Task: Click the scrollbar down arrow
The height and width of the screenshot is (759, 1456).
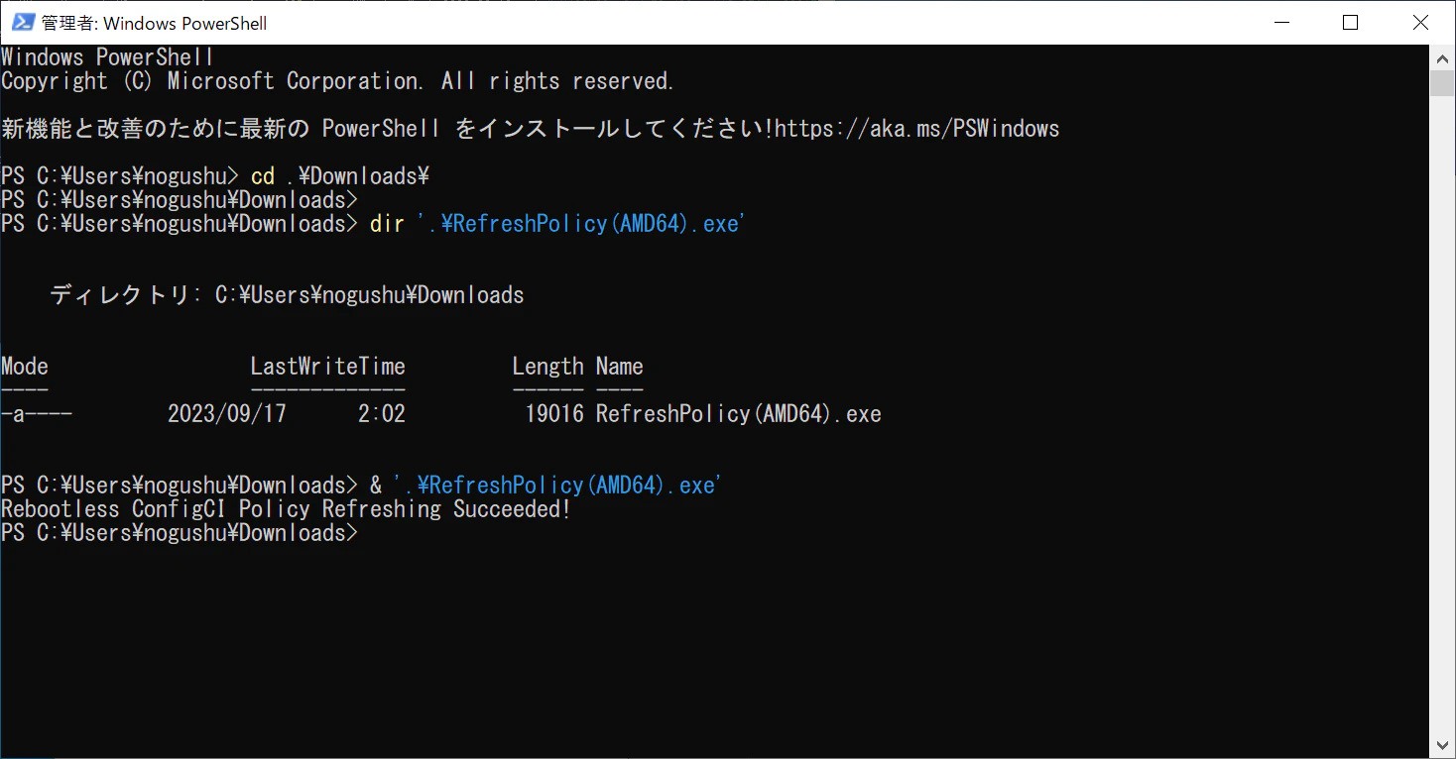Action: pos(1442,745)
